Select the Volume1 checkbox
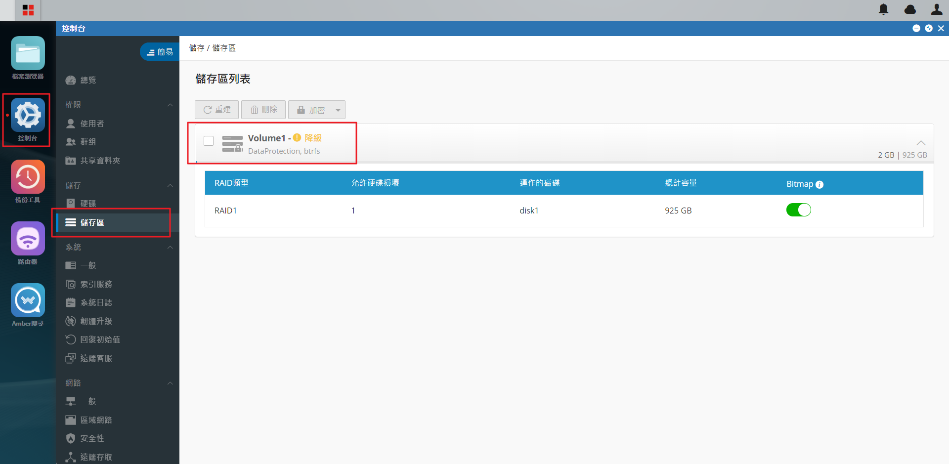949x464 pixels. 209,141
